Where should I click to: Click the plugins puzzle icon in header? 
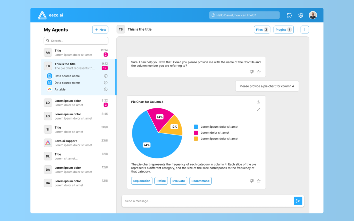(x=289, y=15)
